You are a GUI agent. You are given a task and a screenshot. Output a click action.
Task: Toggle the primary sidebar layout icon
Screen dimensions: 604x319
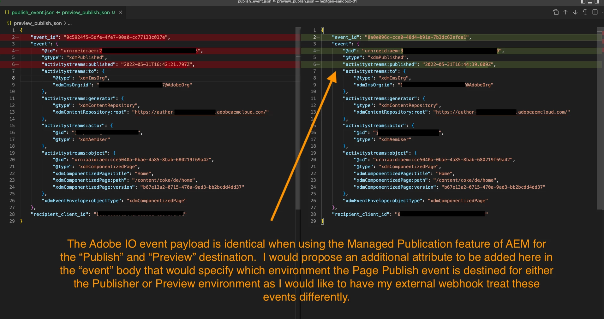coord(583,2)
